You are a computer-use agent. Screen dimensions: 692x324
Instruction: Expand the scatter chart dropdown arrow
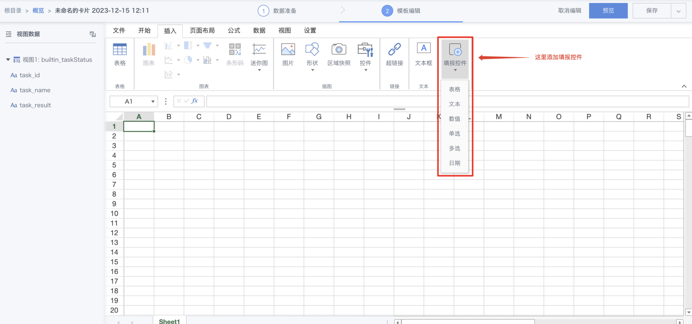click(x=178, y=75)
